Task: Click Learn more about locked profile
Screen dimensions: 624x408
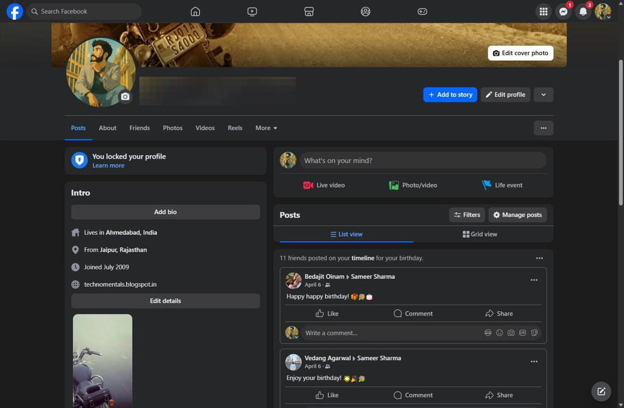Action: (x=108, y=165)
